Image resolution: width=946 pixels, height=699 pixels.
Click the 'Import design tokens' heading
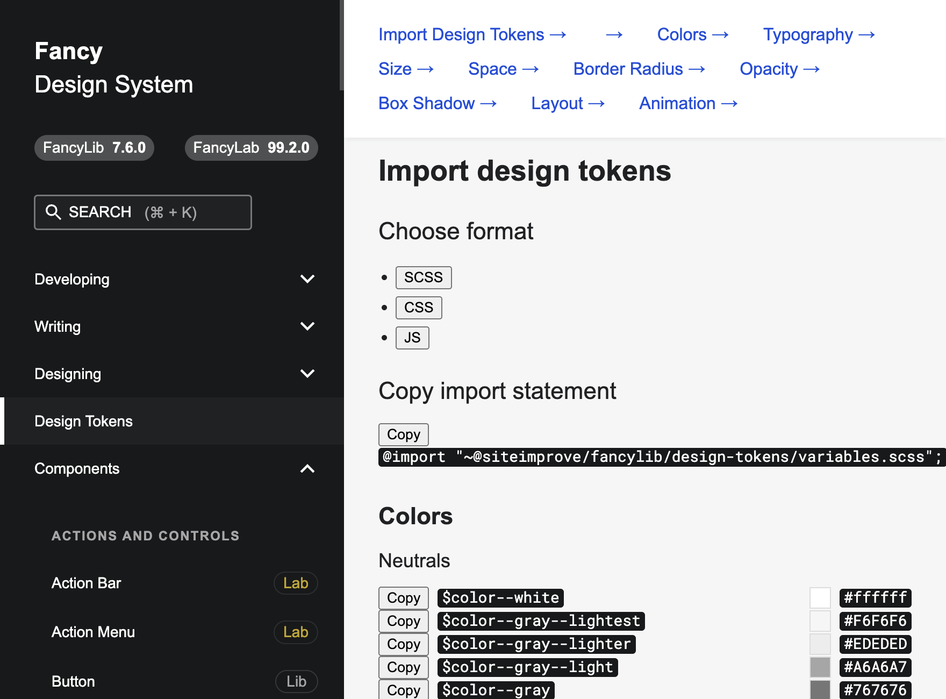click(x=525, y=171)
